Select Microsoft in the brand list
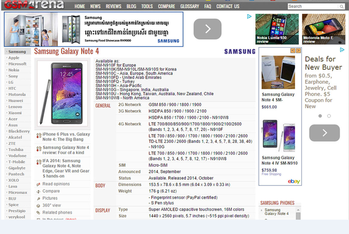 point(17,64)
